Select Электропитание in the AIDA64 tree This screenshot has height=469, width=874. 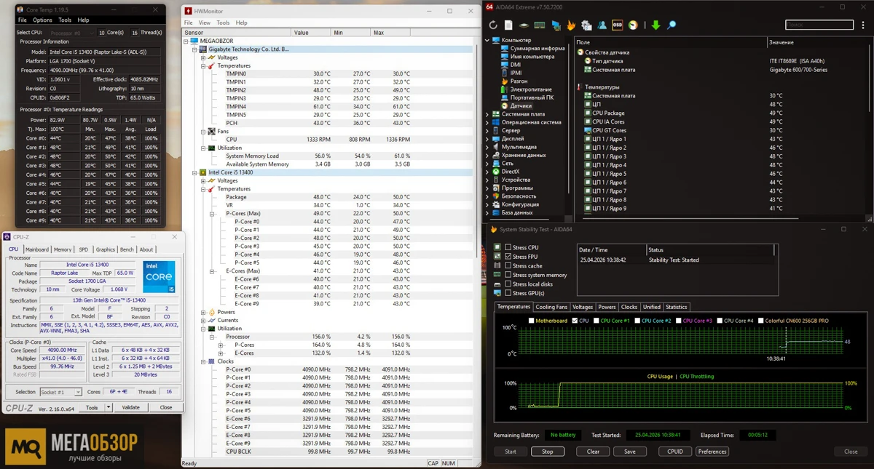[531, 89]
